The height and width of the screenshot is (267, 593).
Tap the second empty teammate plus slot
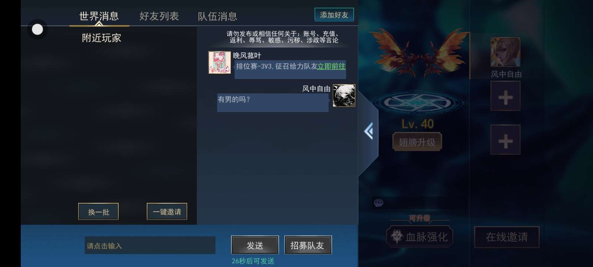[x=506, y=140]
